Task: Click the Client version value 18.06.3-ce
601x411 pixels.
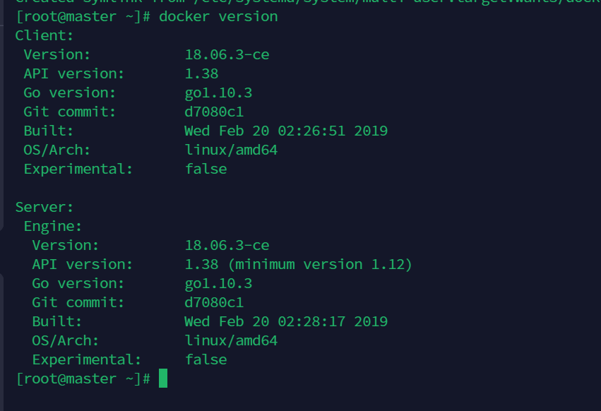Action: pos(227,54)
